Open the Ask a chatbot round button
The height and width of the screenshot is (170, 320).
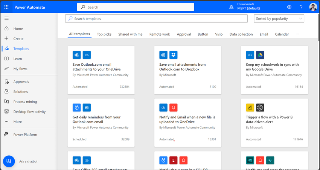pyautogui.click(x=9, y=161)
